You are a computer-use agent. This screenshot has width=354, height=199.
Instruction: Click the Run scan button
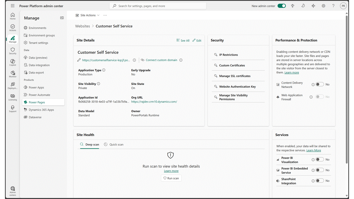(x=171, y=178)
